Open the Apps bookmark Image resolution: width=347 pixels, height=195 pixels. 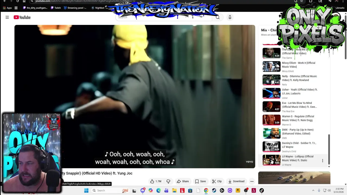(x=7, y=8)
